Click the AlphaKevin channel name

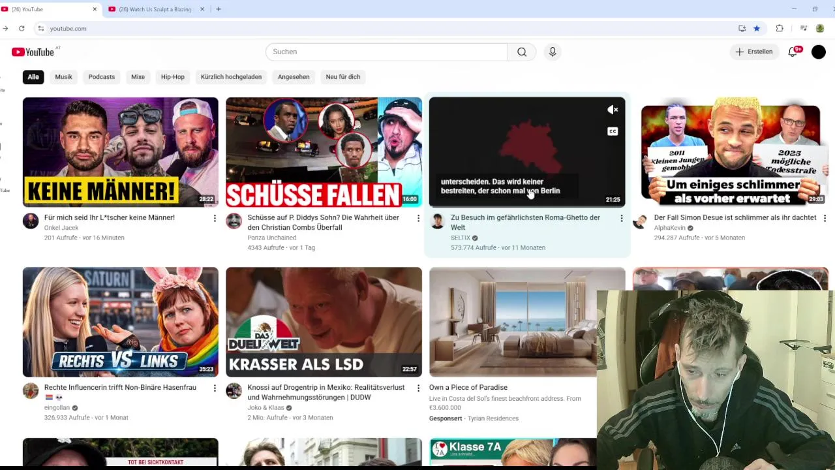(670, 228)
